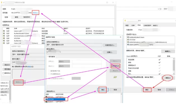The height and width of the screenshot is (105, 176).
Task: Click the 更改 owner link
Action: point(36,13)
